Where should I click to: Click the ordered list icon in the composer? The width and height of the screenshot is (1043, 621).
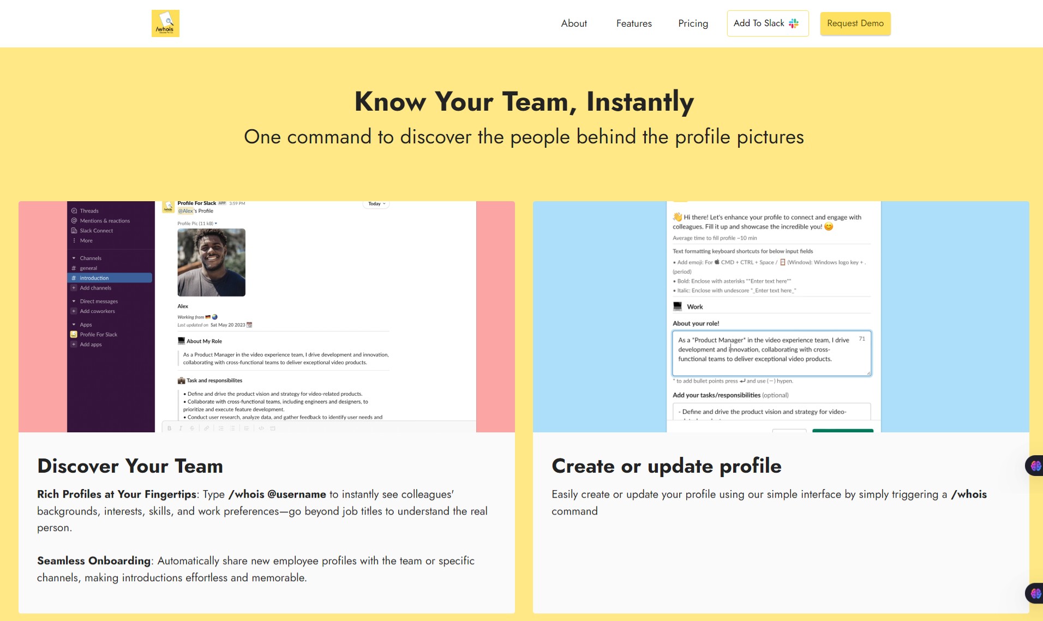point(220,428)
